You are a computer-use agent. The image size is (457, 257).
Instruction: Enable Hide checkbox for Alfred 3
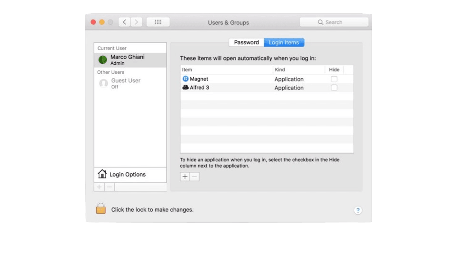tap(334, 88)
